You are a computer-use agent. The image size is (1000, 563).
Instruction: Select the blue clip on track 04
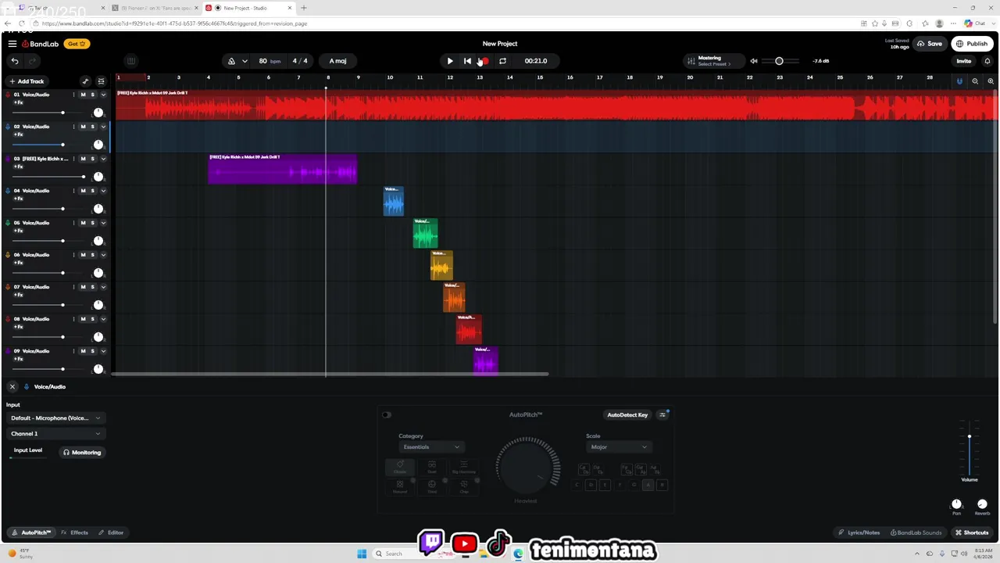394,201
